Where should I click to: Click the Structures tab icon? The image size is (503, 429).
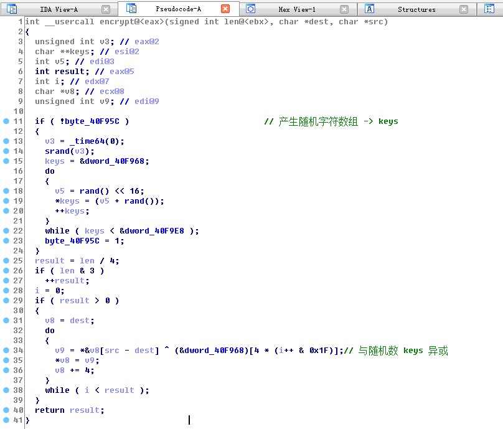(x=370, y=9)
